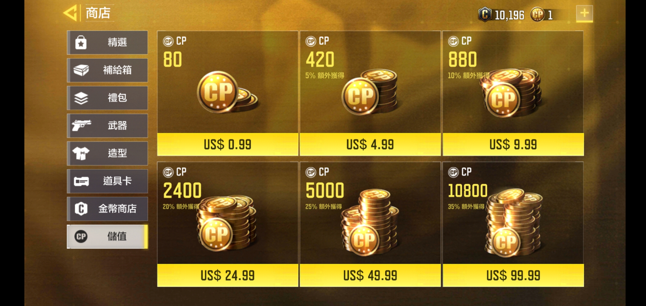Switch to 金幣商店 credit store tab
The width and height of the screenshot is (646, 306).
107,209
